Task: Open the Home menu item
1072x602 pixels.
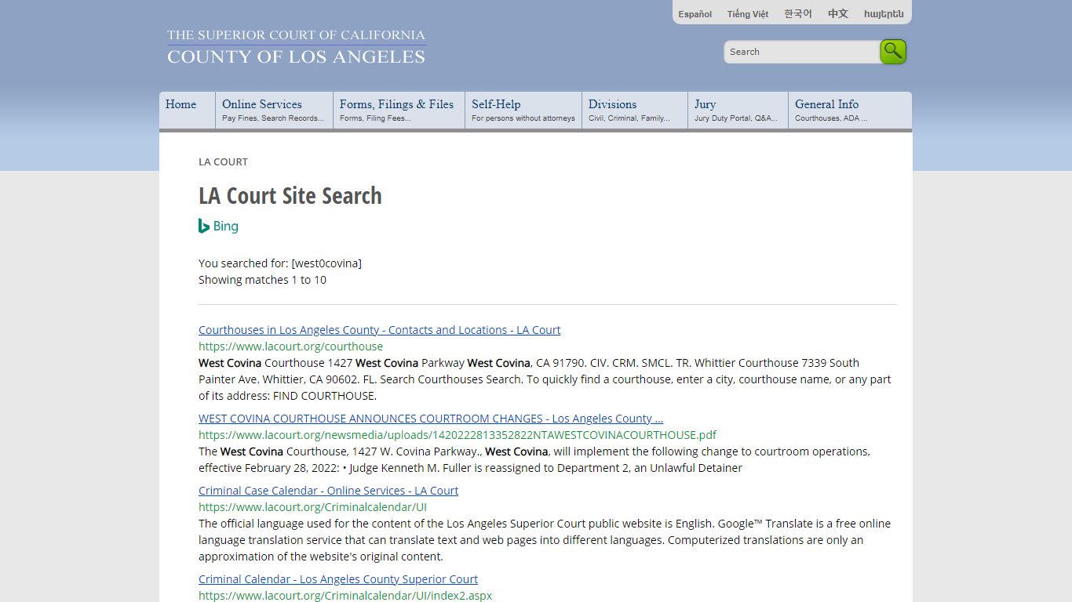Action: 188,111
